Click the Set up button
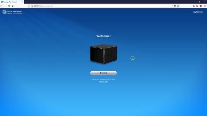This screenshot has width=207, height=116. click(x=103, y=73)
